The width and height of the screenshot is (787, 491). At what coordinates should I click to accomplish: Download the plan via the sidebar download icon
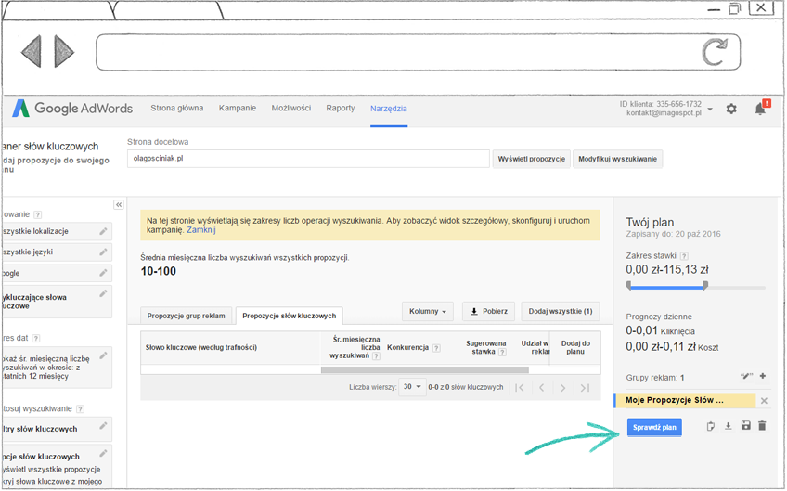point(729,426)
